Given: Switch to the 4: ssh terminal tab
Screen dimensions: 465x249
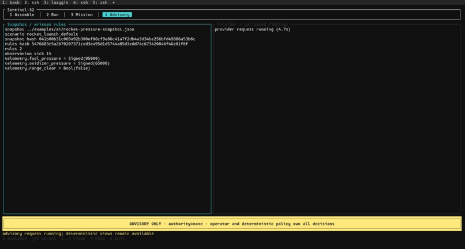Looking at the screenshot, I should click(80, 2).
